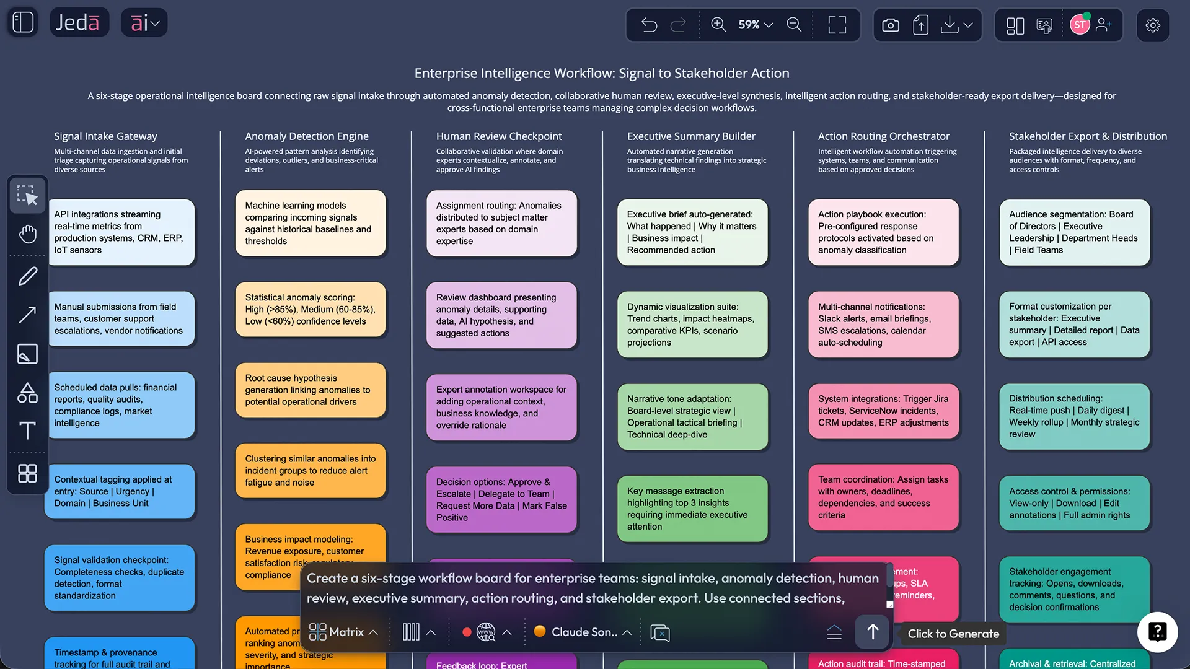This screenshot has height=669, width=1190.
Task: Choose the shapes tool
Action: (27, 393)
